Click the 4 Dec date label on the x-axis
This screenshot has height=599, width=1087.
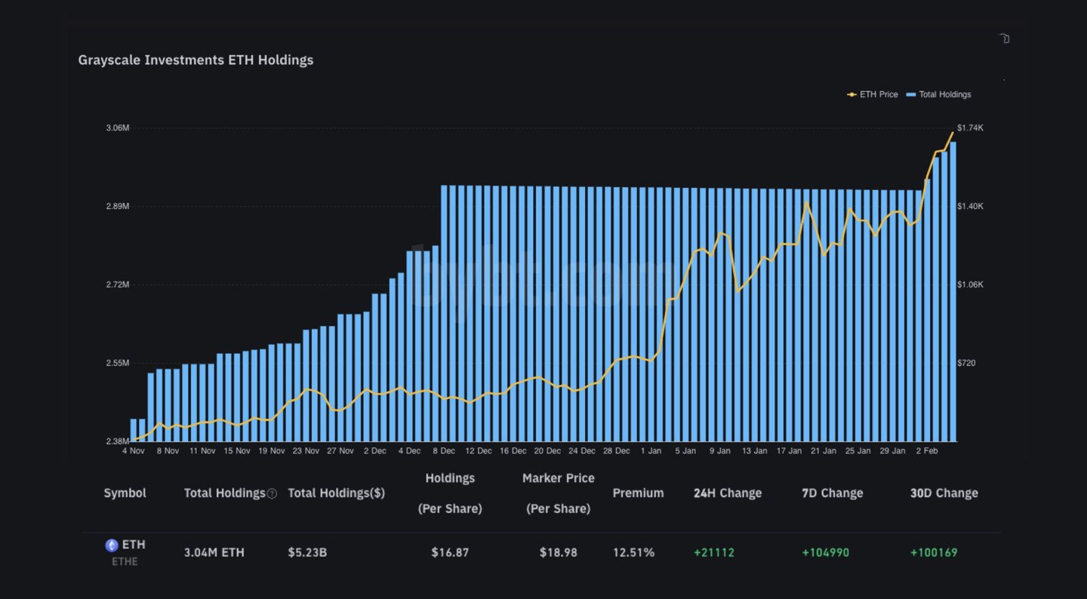[x=409, y=450]
